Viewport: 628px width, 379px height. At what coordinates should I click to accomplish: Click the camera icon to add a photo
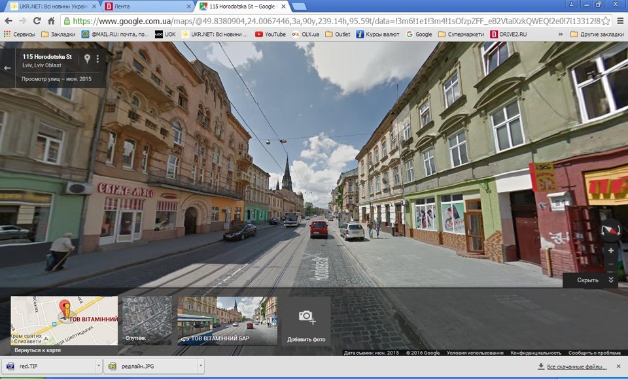click(x=305, y=316)
